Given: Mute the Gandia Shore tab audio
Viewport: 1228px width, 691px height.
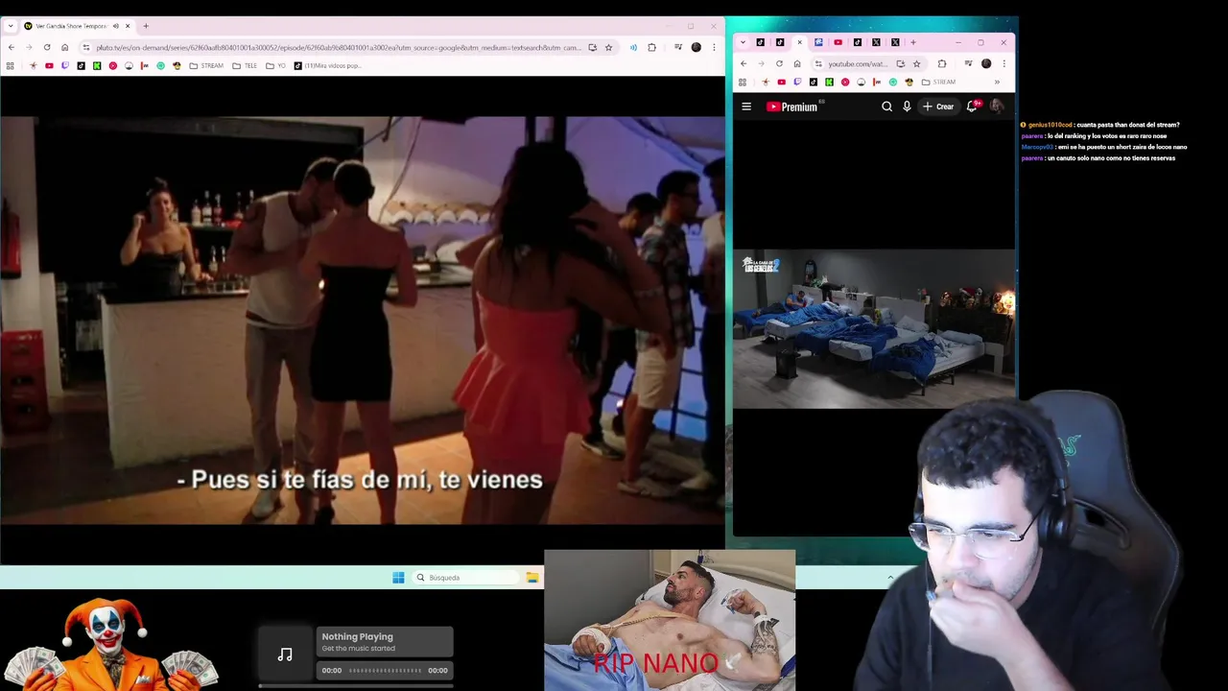Looking at the screenshot, I should (x=116, y=26).
